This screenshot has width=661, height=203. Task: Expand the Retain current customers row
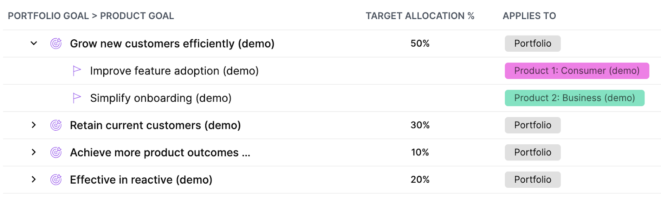[x=34, y=125]
